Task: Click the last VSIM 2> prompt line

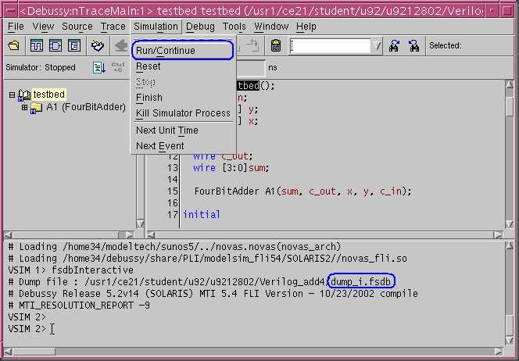Action: (27, 329)
